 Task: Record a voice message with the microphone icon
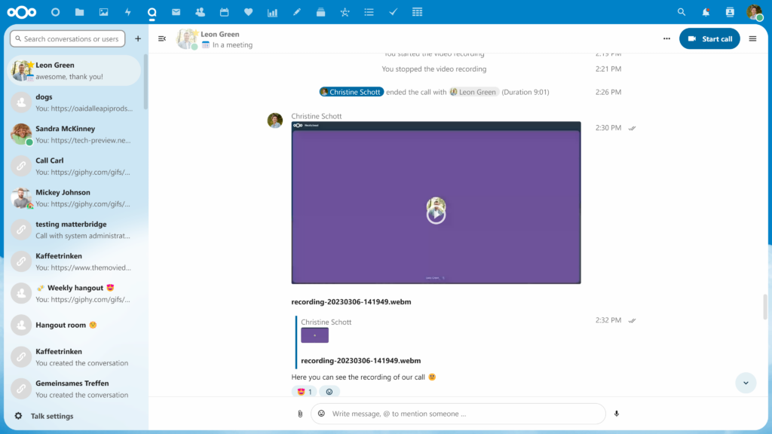[x=616, y=413]
